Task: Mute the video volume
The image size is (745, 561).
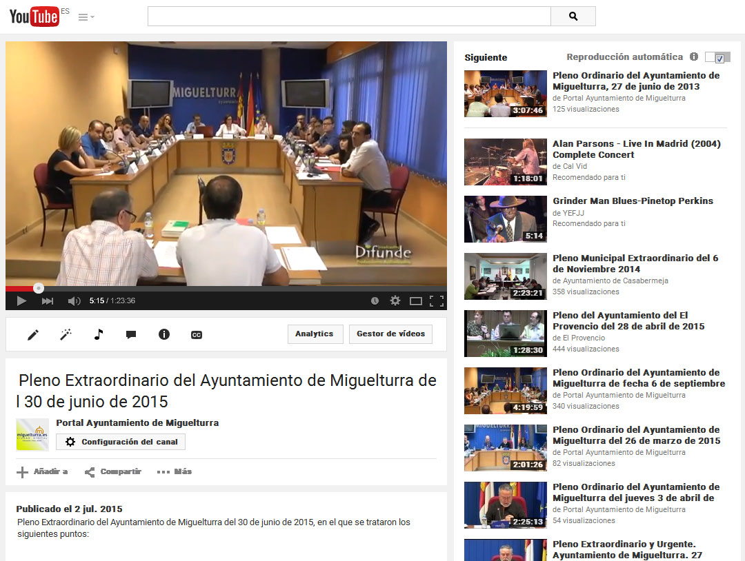Action: click(x=74, y=301)
